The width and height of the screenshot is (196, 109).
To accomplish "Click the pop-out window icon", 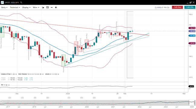I will (191, 2).
